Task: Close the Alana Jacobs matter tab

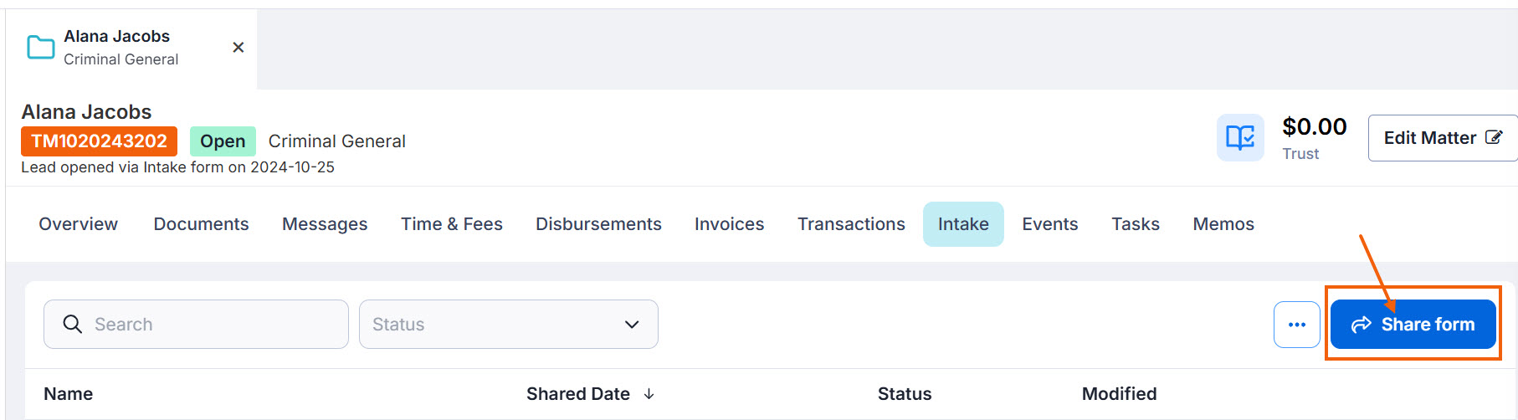Action: (x=238, y=48)
